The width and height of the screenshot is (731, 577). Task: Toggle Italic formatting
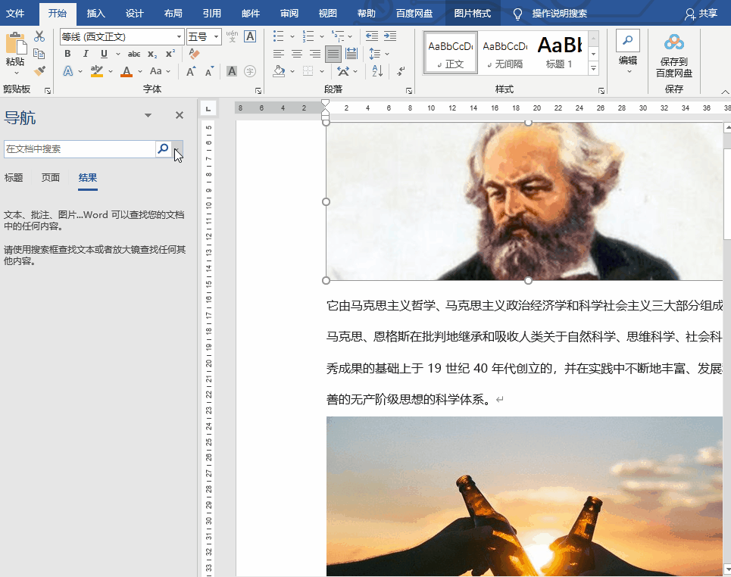pyautogui.click(x=86, y=54)
